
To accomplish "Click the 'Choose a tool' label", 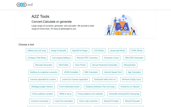I will [26, 45].
